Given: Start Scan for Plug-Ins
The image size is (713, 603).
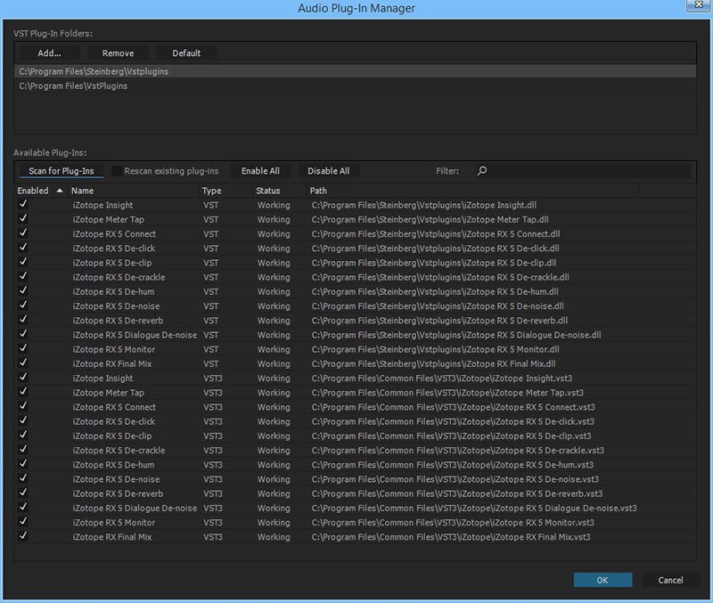Looking at the screenshot, I should click(x=61, y=171).
